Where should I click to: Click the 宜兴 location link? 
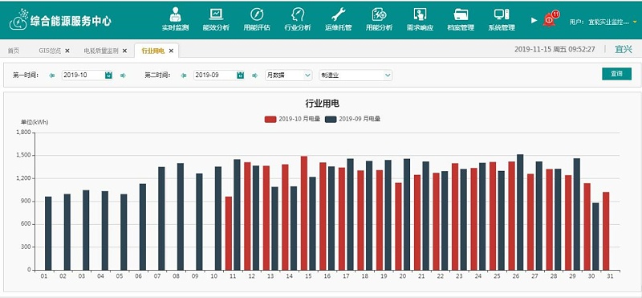coord(624,50)
